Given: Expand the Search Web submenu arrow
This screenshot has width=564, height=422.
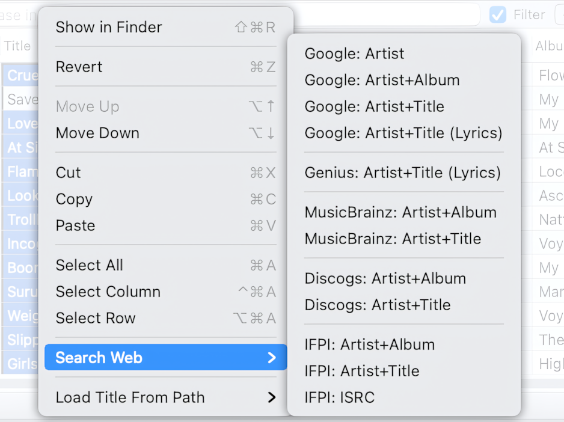Looking at the screenshot, I should point(272,358).
